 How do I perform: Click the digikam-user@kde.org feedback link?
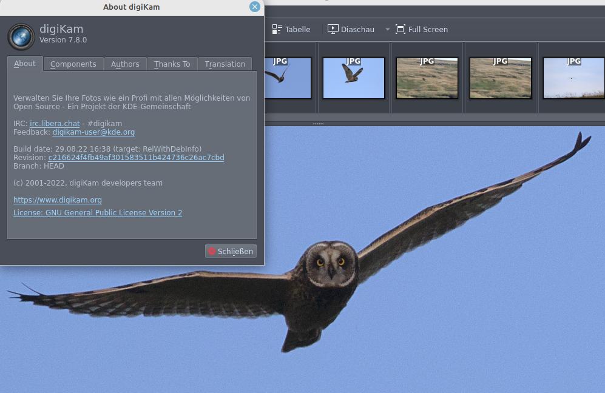point(94,132)
